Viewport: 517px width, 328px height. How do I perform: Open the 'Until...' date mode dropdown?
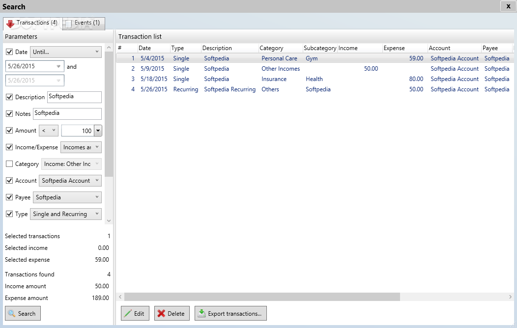(x=66, y=52)
